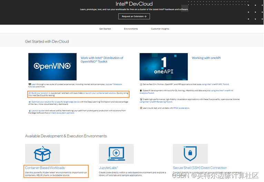Viewport: 264px width, 182px height.
Task: Click the oneAPI banner image
Action: (x=164, y=67)
